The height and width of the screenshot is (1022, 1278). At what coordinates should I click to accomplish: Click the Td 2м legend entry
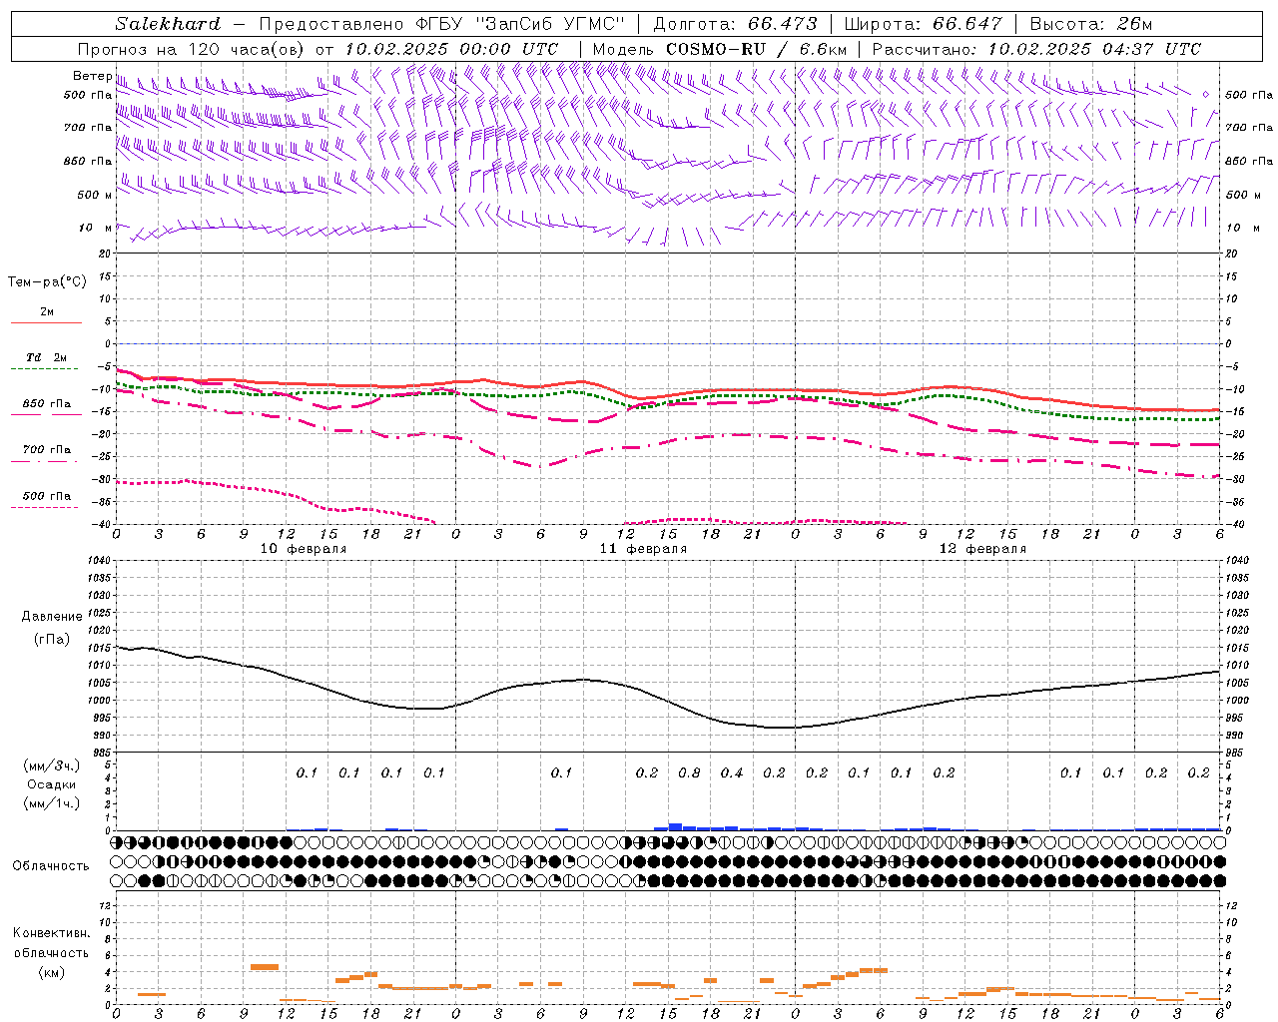click(46, 357)
